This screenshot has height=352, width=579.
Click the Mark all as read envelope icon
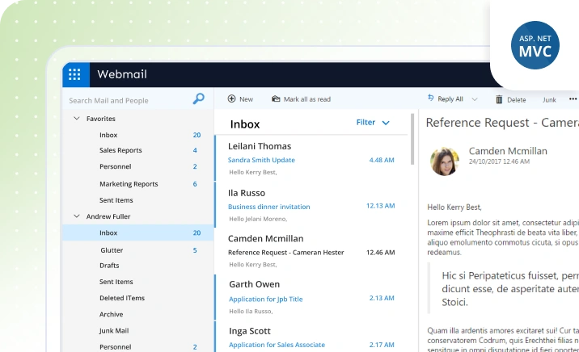tap(276, 98)
